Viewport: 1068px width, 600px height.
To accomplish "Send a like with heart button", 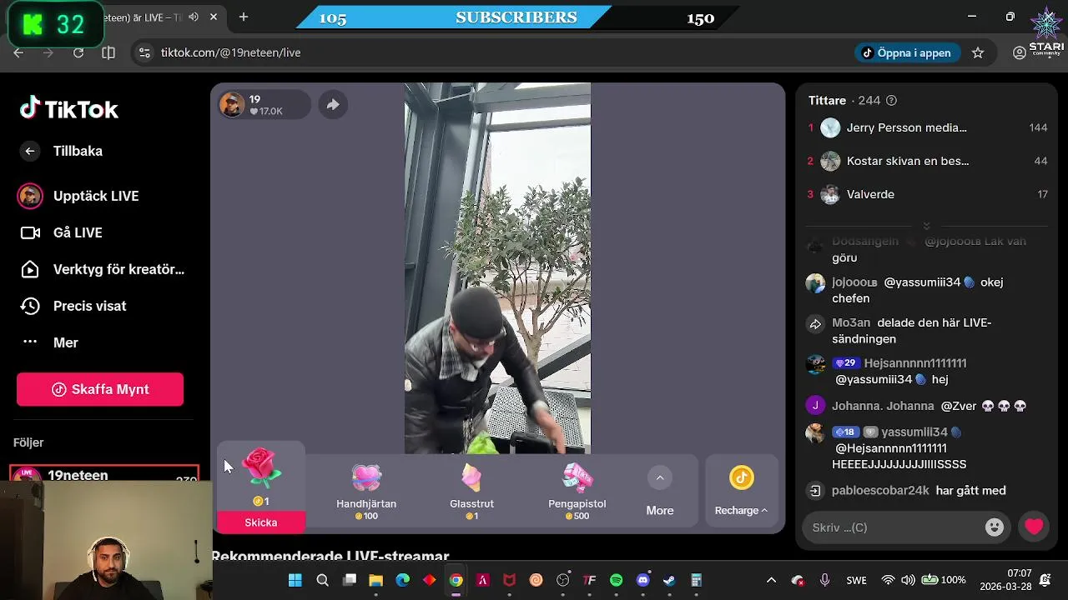I will [x=1034, y=527].
